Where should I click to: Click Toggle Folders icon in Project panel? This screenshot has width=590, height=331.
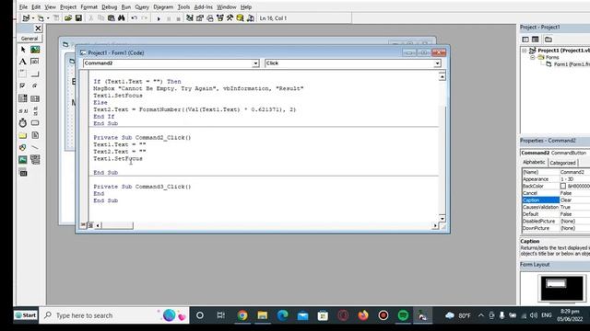click(x=549, y=40)
